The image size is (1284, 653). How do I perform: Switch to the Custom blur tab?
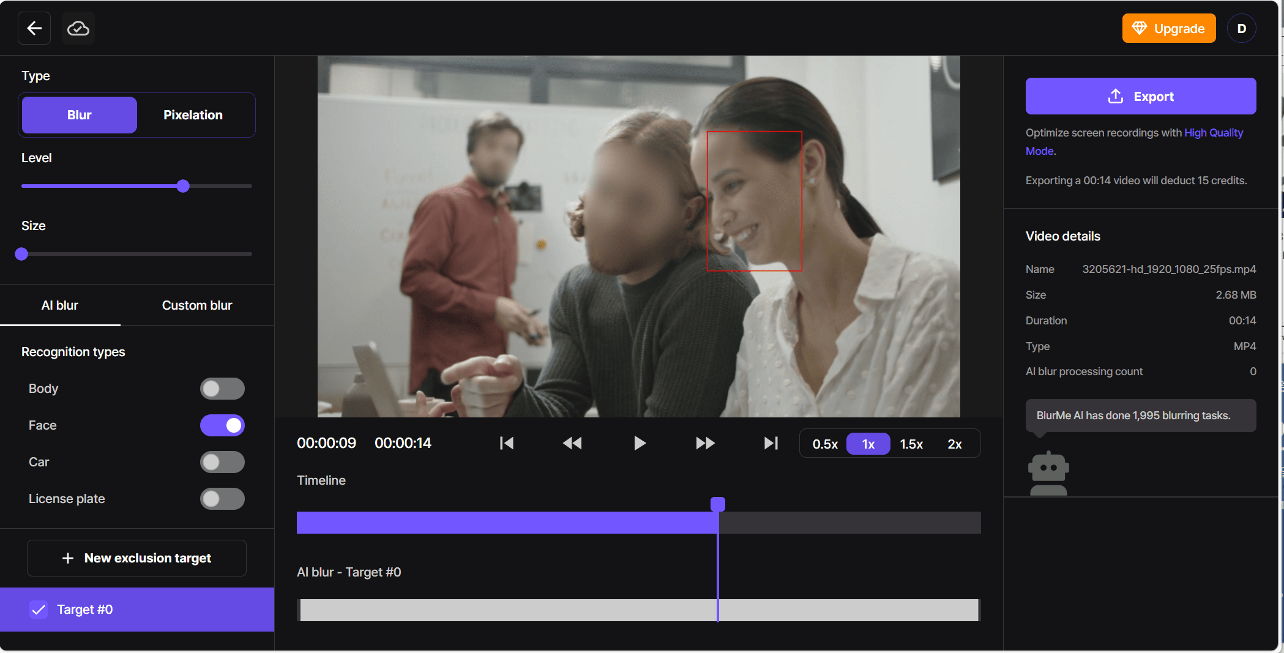pos(197,305)
